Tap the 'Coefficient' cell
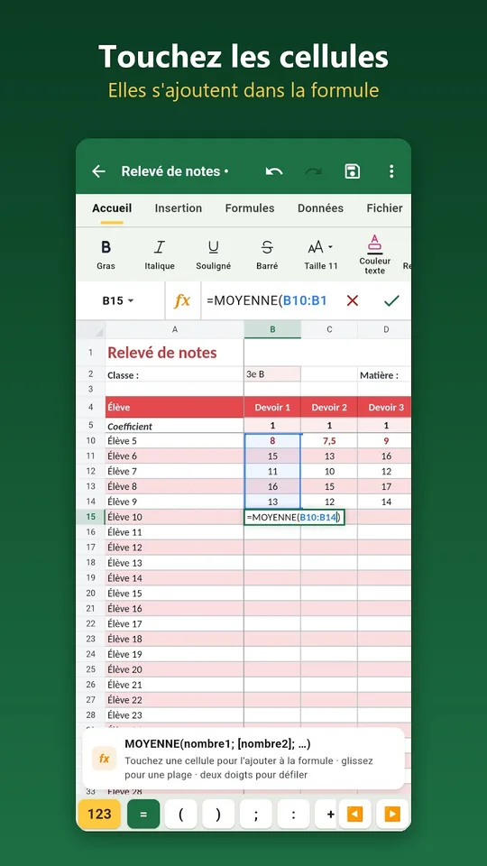This screenshot has width=487, height=866. tap(174, 426)
